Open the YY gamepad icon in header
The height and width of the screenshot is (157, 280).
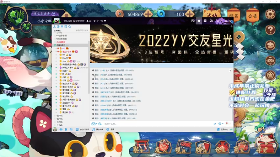tap(211, 21)
